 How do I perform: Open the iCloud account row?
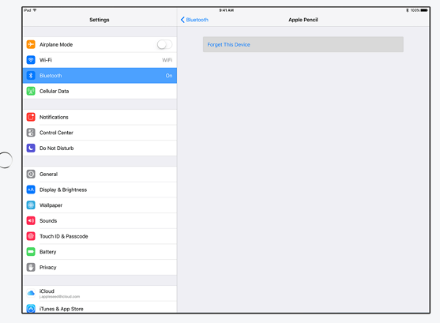click(x=100, y=293)
